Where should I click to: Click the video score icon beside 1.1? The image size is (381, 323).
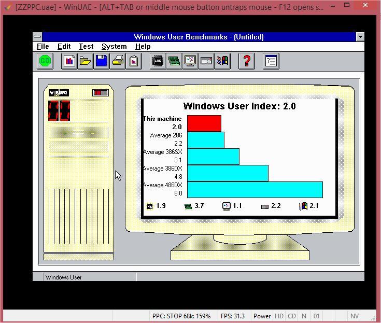[226, 206]
